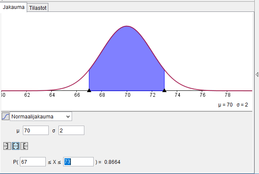Expand the side panel arrow on right edge
This screenshot has height=174, width=259.
[256, 74]
